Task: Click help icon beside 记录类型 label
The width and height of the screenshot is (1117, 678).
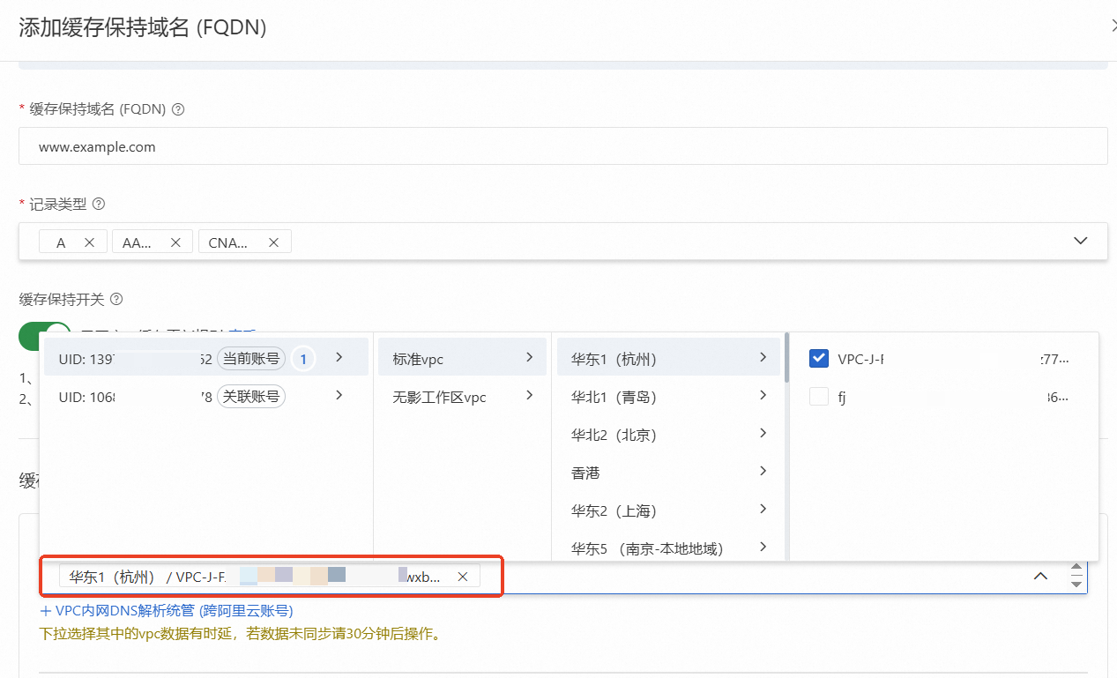Action: 99,204
